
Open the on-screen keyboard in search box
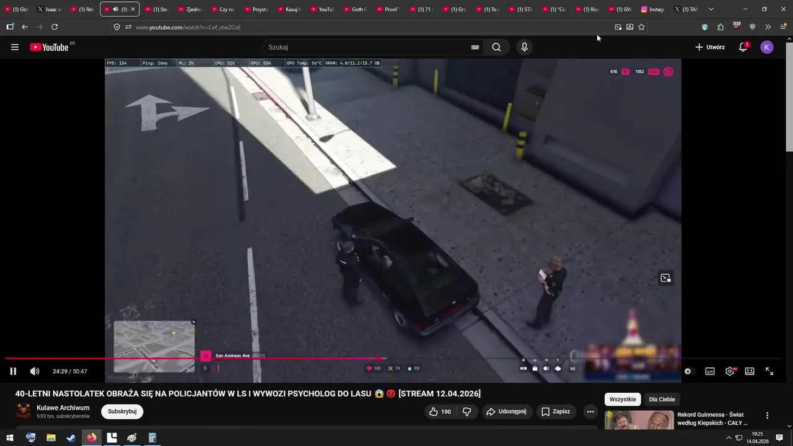[x=475, y=47]
